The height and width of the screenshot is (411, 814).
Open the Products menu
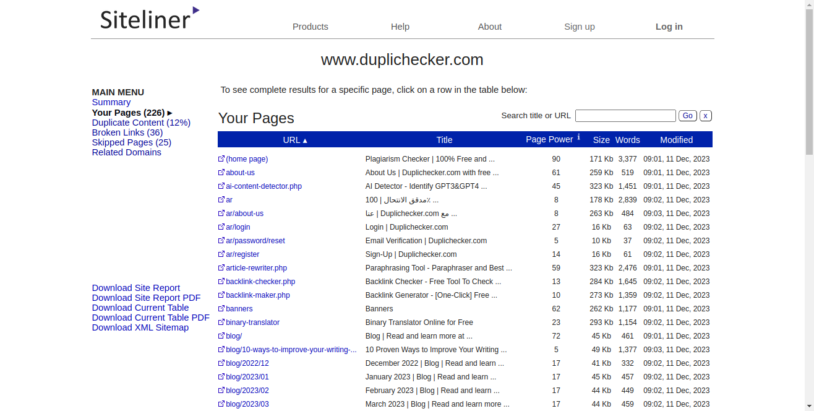click(x=310, y=27)
